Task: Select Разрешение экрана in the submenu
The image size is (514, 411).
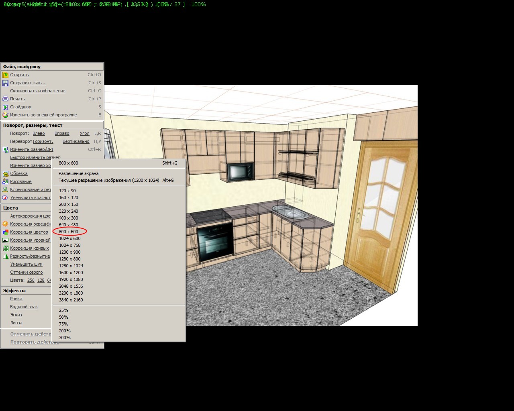Action: (78, 173)
